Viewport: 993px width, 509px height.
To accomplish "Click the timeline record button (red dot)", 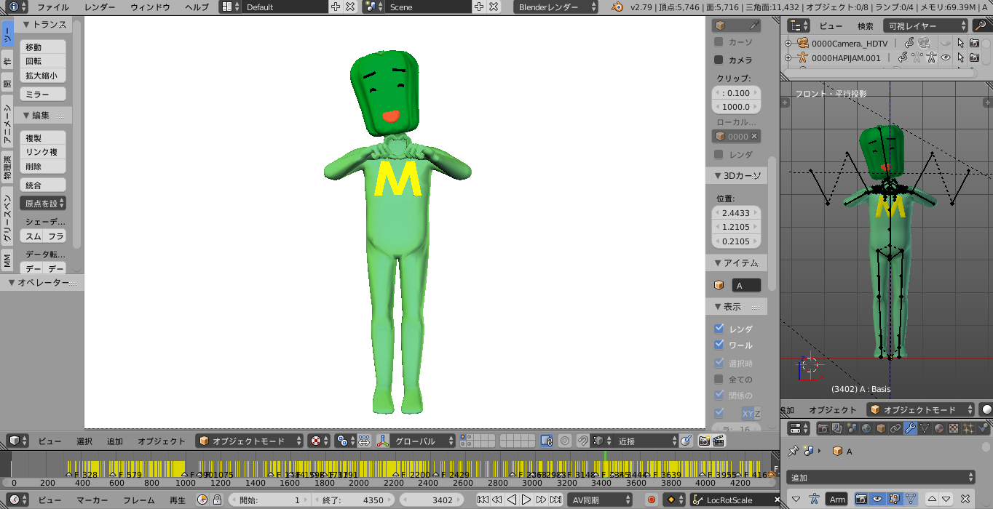I will tap(652, 500).
